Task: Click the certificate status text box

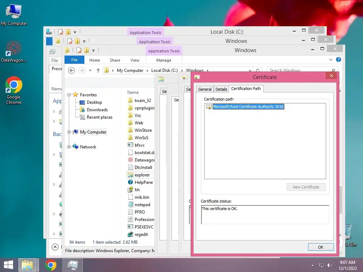Action: click(265, 215)
